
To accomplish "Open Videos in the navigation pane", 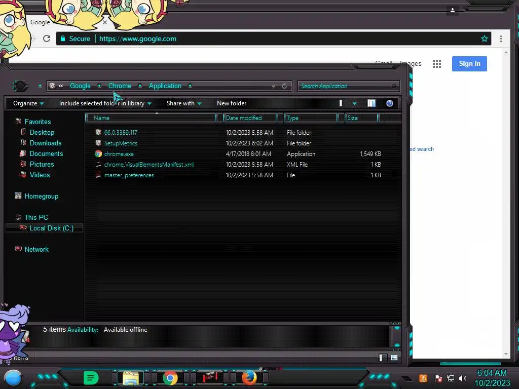I will [40, 175].
